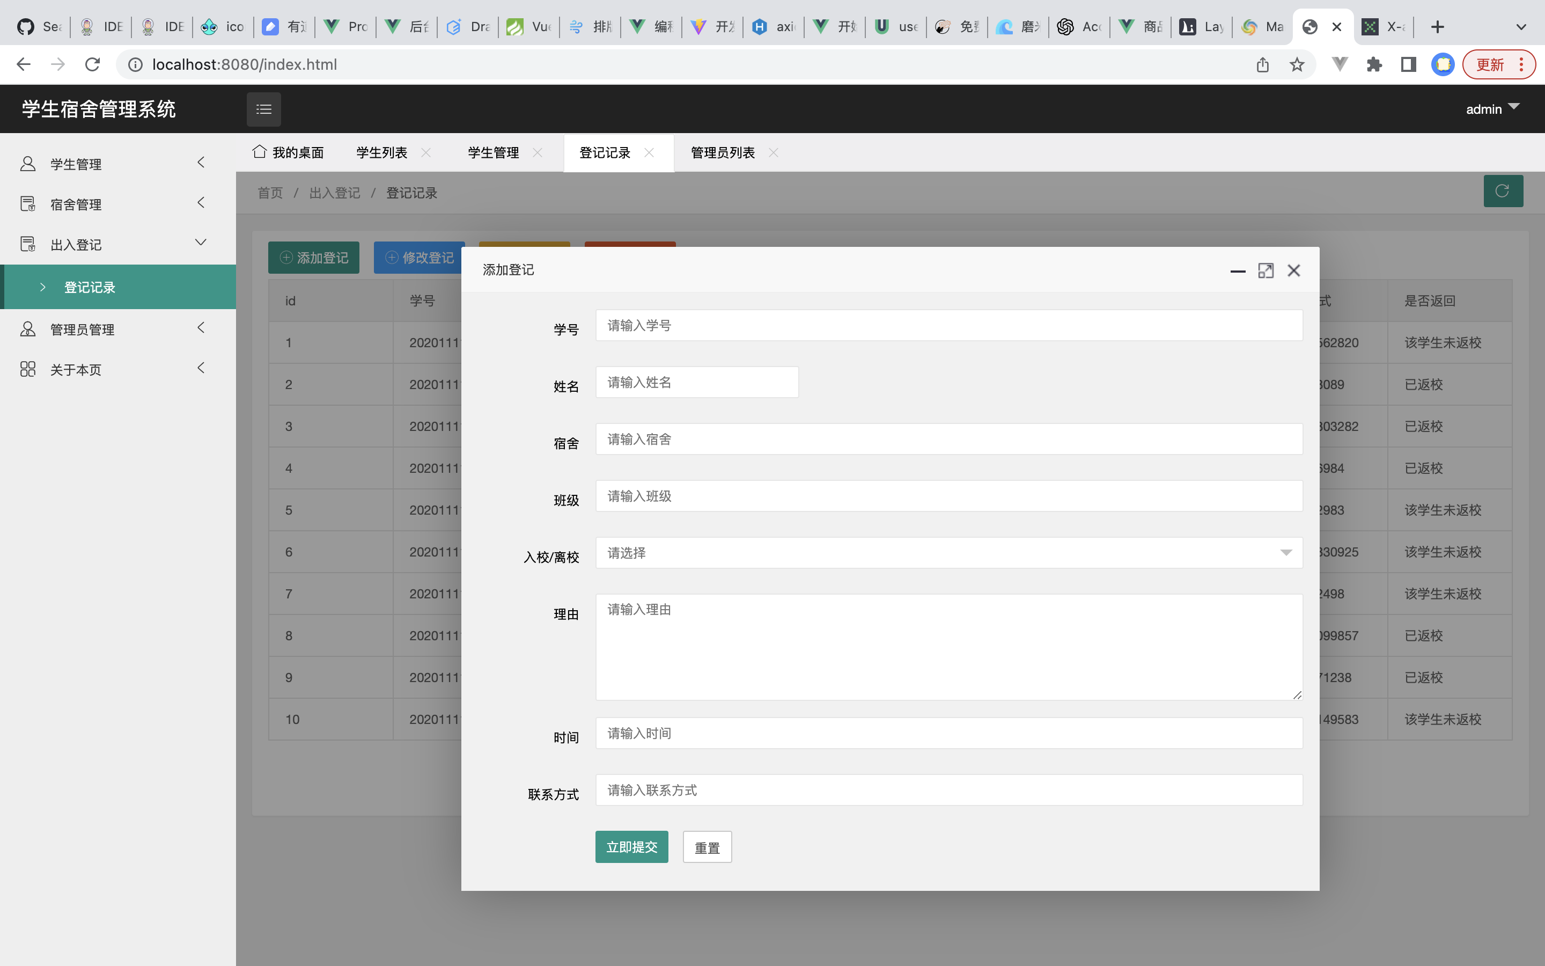The height and width of the screenshot is (966, 1545).
Task: Close the 添加登记 dialog
Action: click(x=1293, y=271)
